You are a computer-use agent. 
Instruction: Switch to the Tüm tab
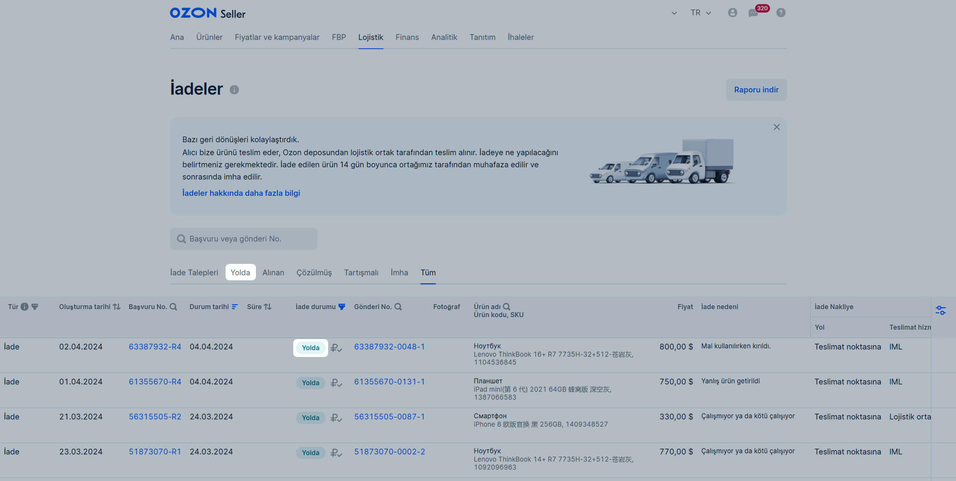click(x=428, y=272)
